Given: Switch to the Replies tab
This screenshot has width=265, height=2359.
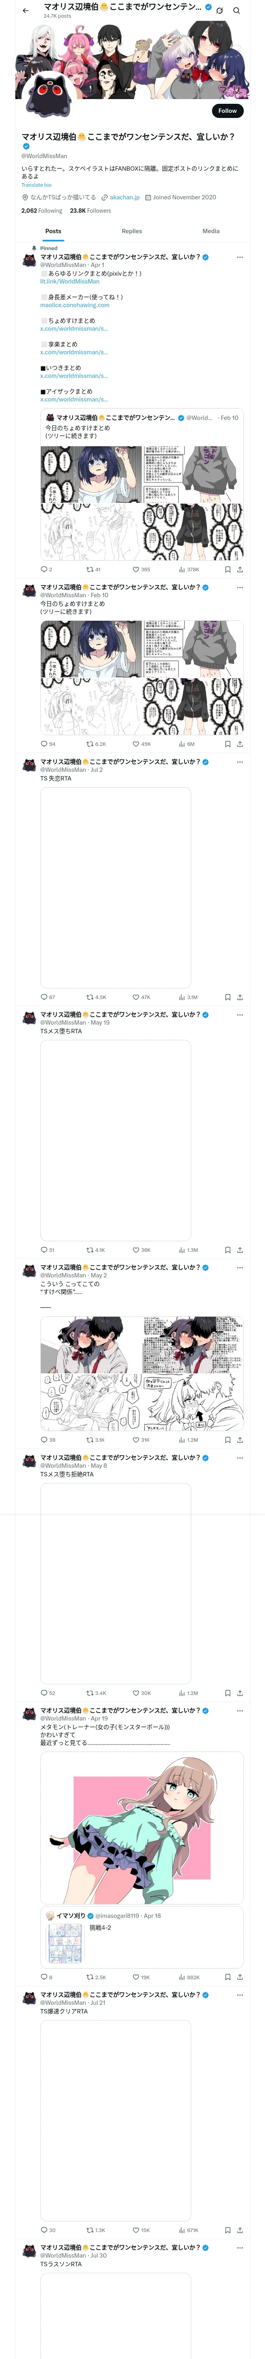Looking at the screenshot, I should coord(132,231).
